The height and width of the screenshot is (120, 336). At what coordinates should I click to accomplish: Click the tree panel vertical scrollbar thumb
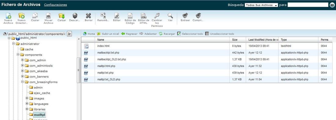tap(79, 70)
